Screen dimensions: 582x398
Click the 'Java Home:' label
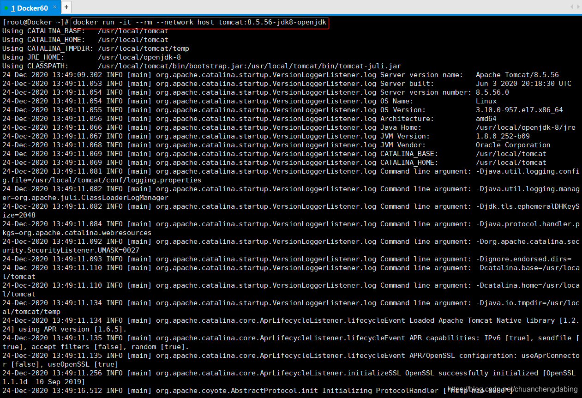click(401, 127)
